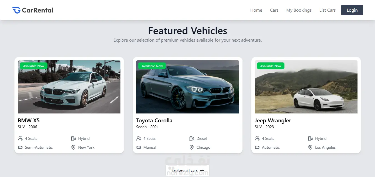Click the seats icon on Toyota Corolla card

(139, 138)
